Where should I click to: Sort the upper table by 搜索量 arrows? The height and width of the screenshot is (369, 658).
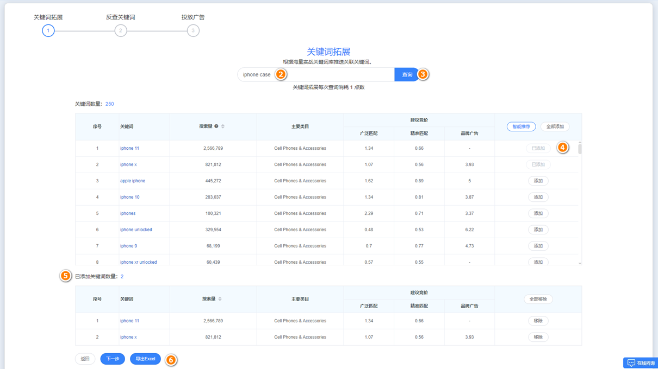[x=223, y=126]
